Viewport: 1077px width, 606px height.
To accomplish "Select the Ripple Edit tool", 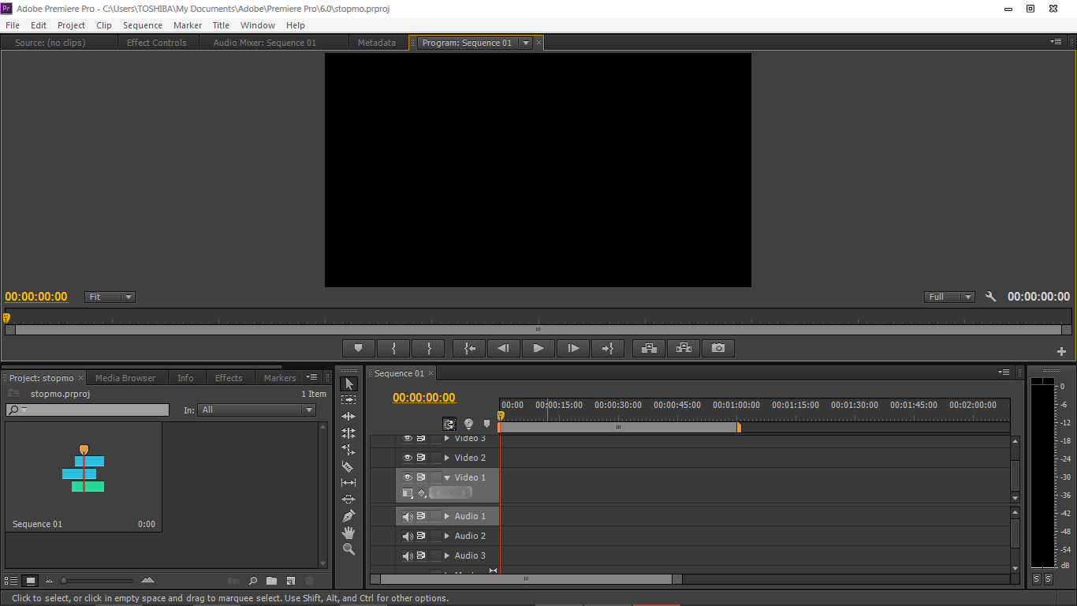I will [348, 417].
